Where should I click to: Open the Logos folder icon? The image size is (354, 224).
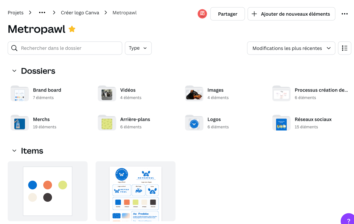click(194, 123)
